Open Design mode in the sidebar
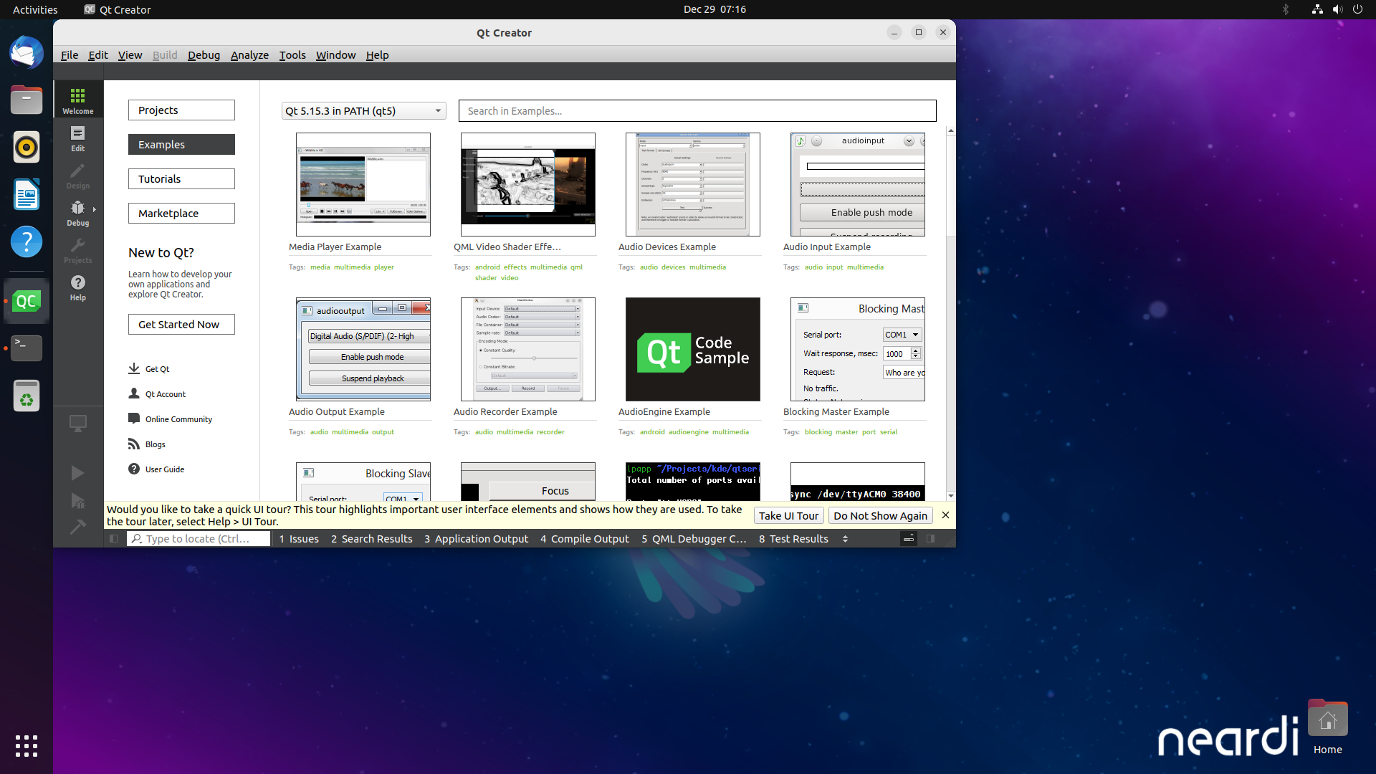Viewport: 1376px width, 774px height. (x=77, y=176)
